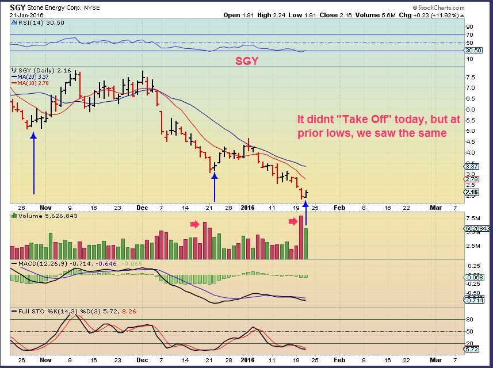This screenshot has width=493, height=368.
Task: Click the 2.16 last price tag
Action: [472, 192]
